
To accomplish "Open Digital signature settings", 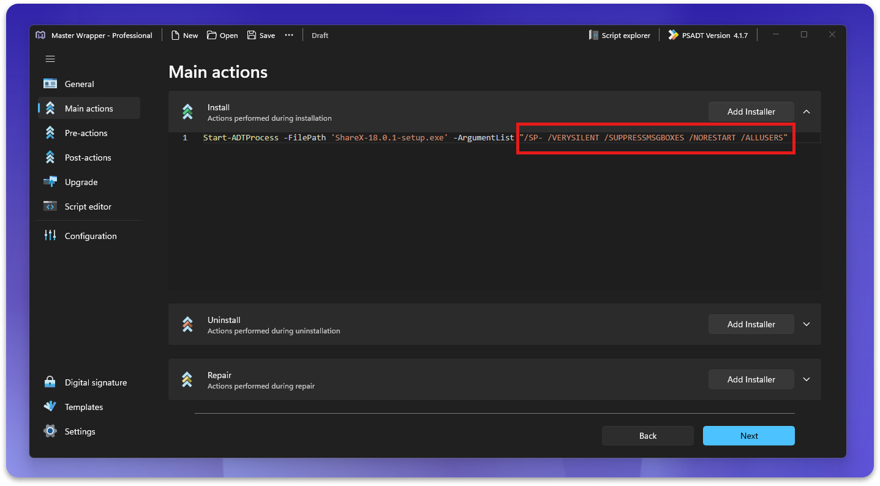I will [x=89, y=382].
